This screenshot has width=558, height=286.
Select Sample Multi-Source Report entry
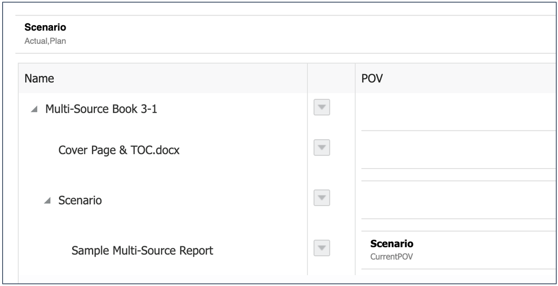(x=142, y=250)
